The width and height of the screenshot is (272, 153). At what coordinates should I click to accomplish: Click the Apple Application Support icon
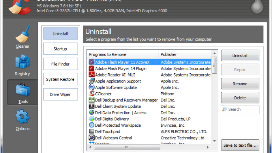[91, 81]
